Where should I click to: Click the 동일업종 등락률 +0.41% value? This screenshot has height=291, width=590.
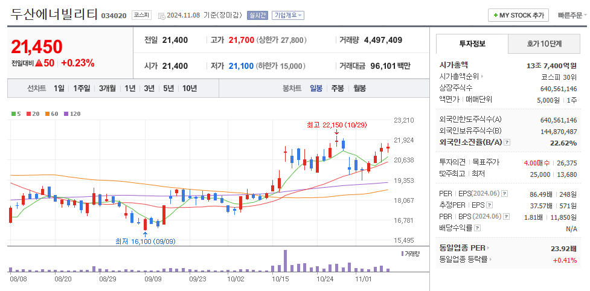[565, 260]
